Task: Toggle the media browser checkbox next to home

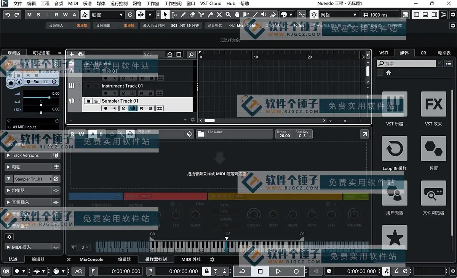Action: [380, 73]
